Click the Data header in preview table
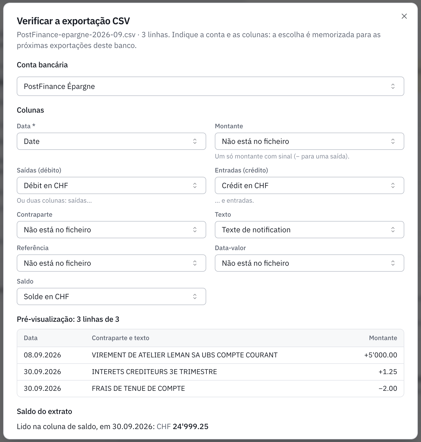Viewport: 421px width, 442px height. 30,338
